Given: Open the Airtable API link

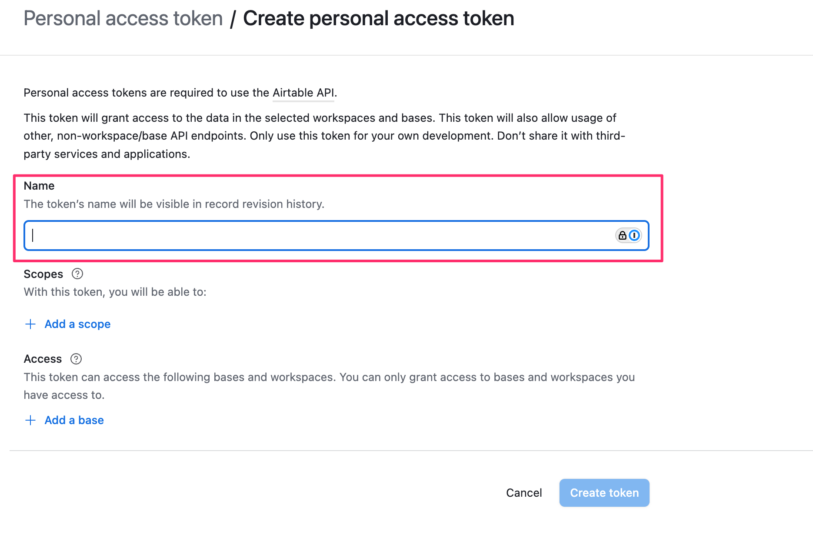Looking at the screenshot, I should (x=303, y=93).
